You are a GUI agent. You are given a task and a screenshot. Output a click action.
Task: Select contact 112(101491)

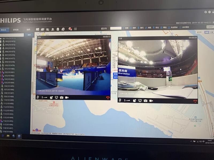coord(9,107)
